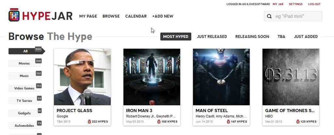Viewport: 334px width, 135px height.
Task: Filter by the TV Series category
Action: pyautogui.click(x=24, y=101)
